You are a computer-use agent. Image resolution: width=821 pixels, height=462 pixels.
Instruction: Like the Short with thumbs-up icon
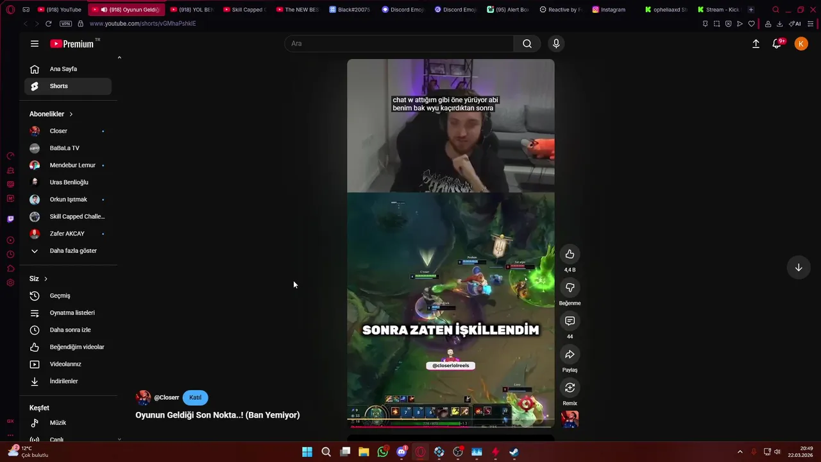(570, 254)
